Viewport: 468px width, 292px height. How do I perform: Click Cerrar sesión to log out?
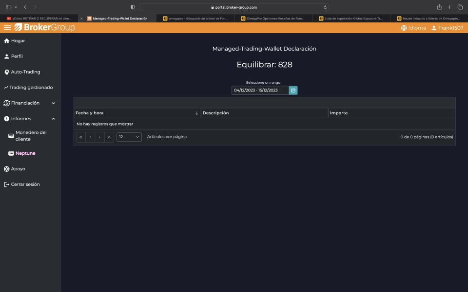point(25,184)
